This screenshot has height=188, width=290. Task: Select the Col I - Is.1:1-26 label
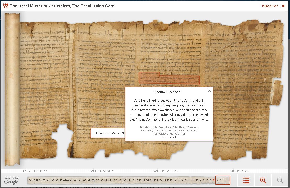pyautogui.click(x=238, y=171)
